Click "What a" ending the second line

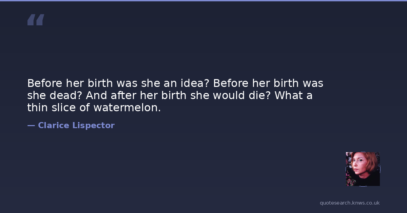tap(293, 96)
